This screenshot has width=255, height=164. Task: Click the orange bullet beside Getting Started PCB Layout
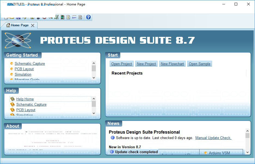tap(12, 69)
